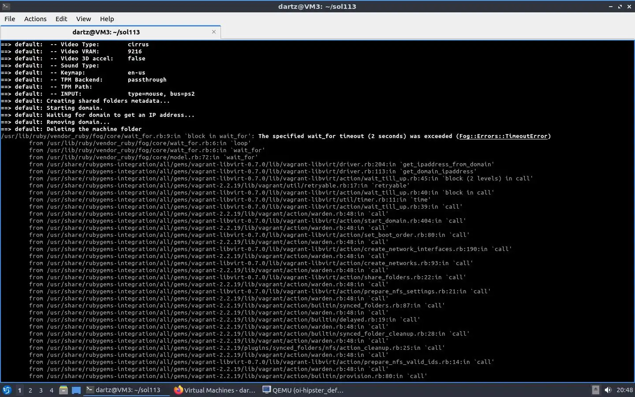The height and width of the screenshot is (397, 635).
Task: Click the 'start_domain.rb:404' trace line
Action: 247,221
